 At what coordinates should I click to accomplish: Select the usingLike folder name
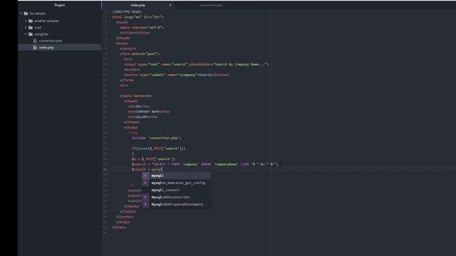coord(41,34)
